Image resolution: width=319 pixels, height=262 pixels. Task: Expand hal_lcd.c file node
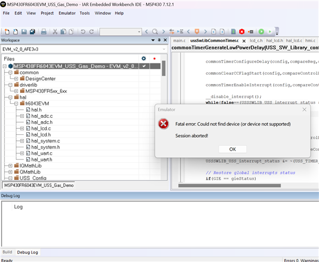[x=22, y=128]
